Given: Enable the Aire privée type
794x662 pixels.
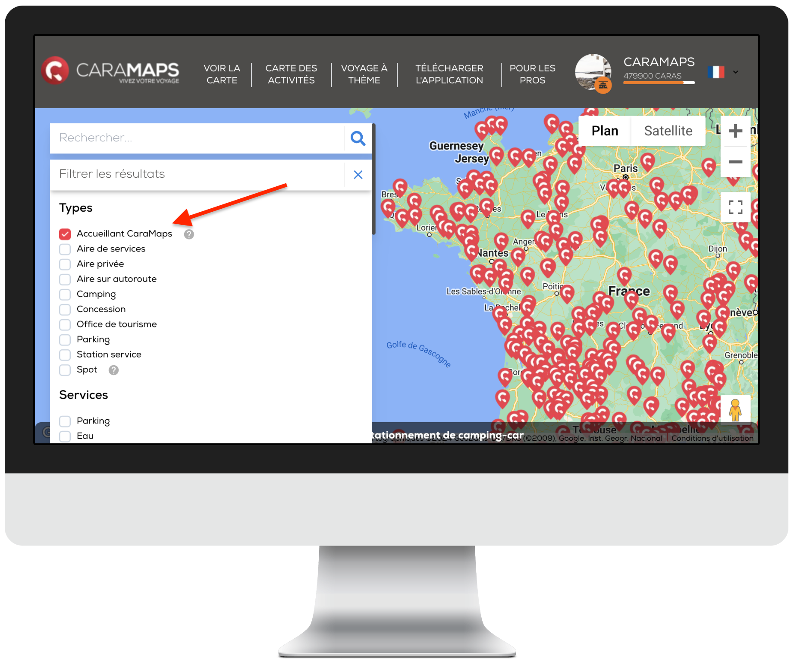Looking at the screenshot, I should (x=65, y=264).
